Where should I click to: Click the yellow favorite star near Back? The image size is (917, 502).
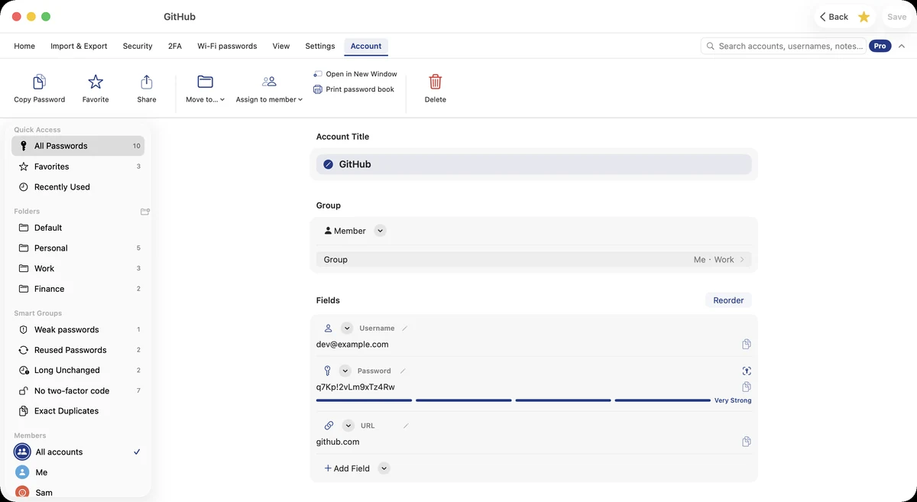(x=864, y=17)
